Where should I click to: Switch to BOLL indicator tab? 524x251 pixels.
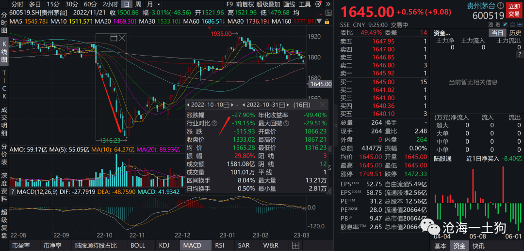coord(138,246)
